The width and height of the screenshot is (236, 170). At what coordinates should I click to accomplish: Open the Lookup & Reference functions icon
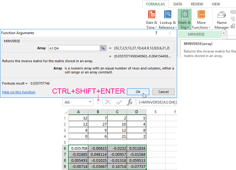tap(168, 14)
